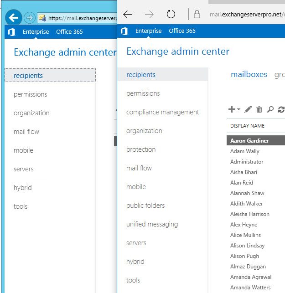Click the refresh list icon in toolbar

(281, 109)
